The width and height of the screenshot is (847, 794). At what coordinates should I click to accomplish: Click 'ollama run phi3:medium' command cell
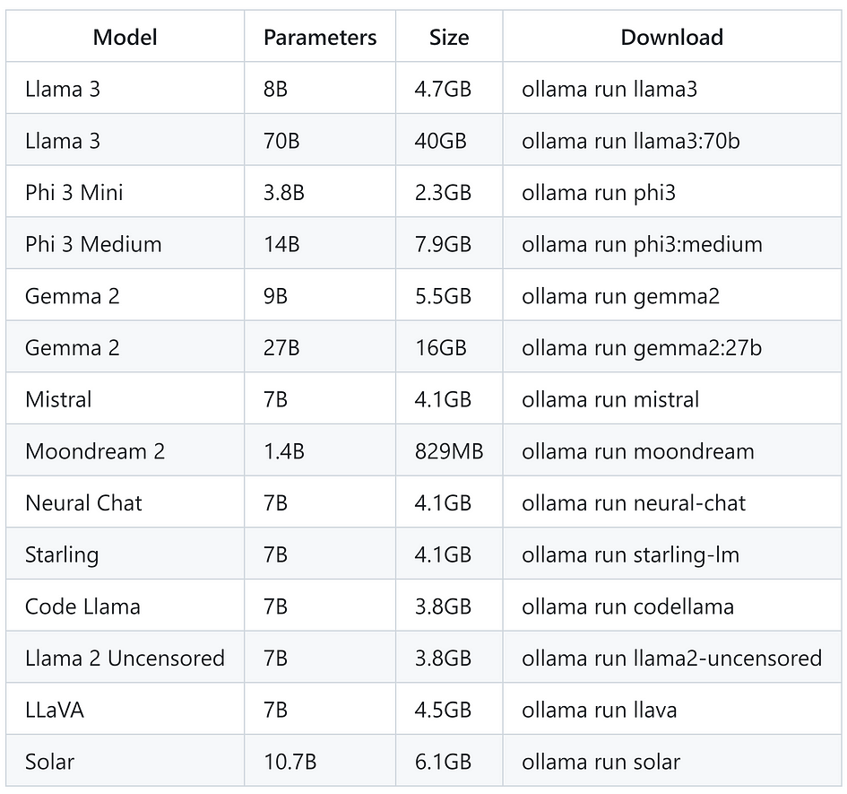point(642,244)
